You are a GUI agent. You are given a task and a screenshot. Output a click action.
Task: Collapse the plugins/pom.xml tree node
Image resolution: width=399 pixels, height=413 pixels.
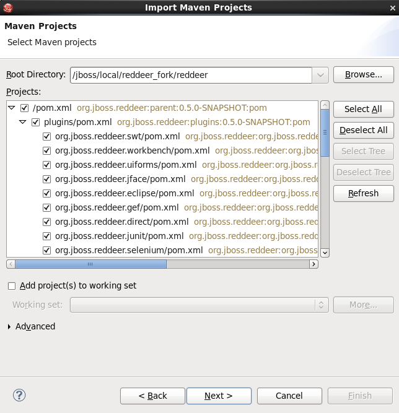tap(23, 122)
